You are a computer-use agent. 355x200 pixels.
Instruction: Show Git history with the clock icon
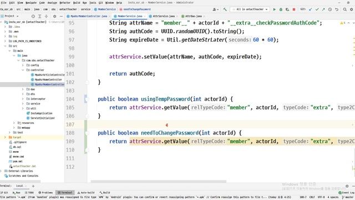pyautogui.click(x=330, y=9)
